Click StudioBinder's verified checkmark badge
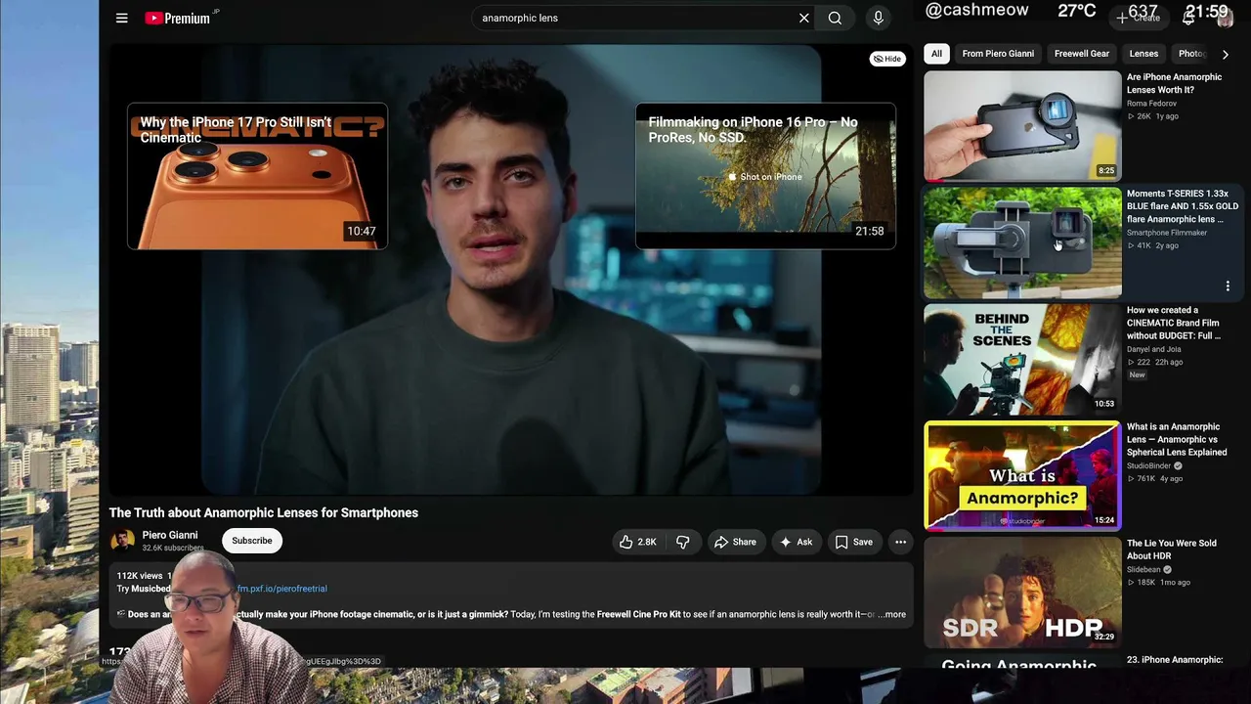Viewport: 1251px width, 704px height. pyautogui.click(x=1178, y=465)
